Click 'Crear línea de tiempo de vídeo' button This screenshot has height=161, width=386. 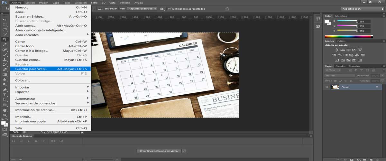point(159,151)
